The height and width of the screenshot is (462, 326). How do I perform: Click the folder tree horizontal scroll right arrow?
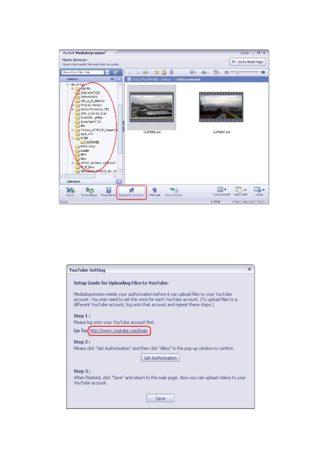115,176
